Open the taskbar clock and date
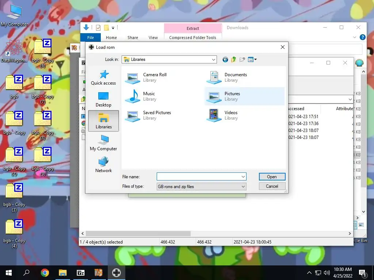This screenshot has width=374, height=280. [x=343, y=273]
